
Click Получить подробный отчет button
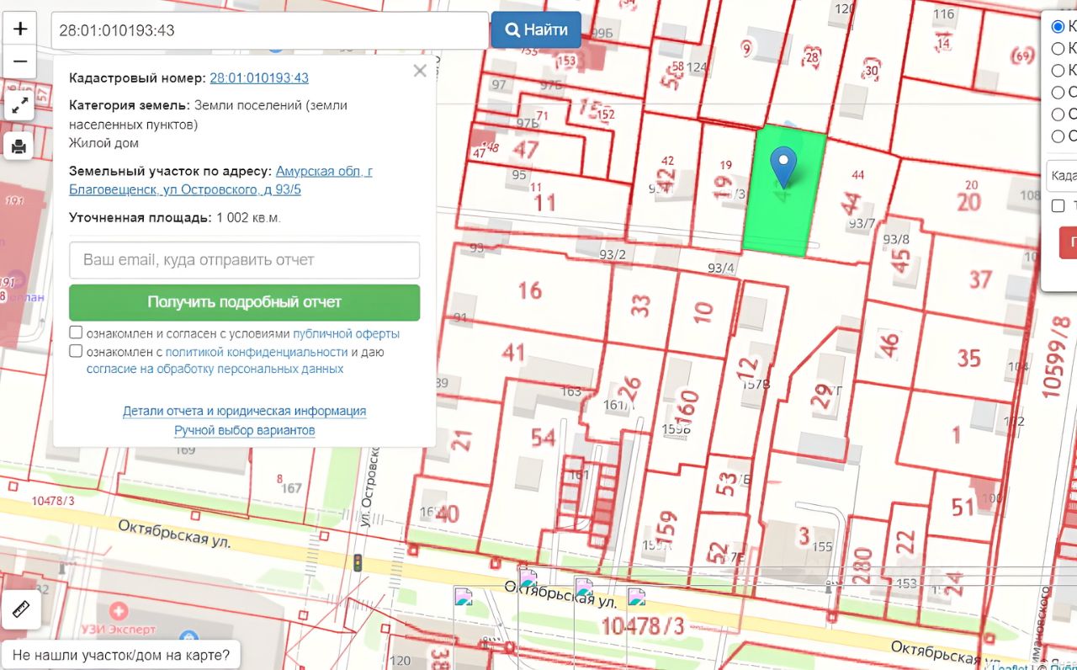pyautogui.click(x=244, y=302)
